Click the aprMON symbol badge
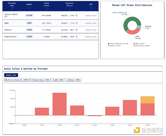This screenshot has height=136, width=166. 29,16
